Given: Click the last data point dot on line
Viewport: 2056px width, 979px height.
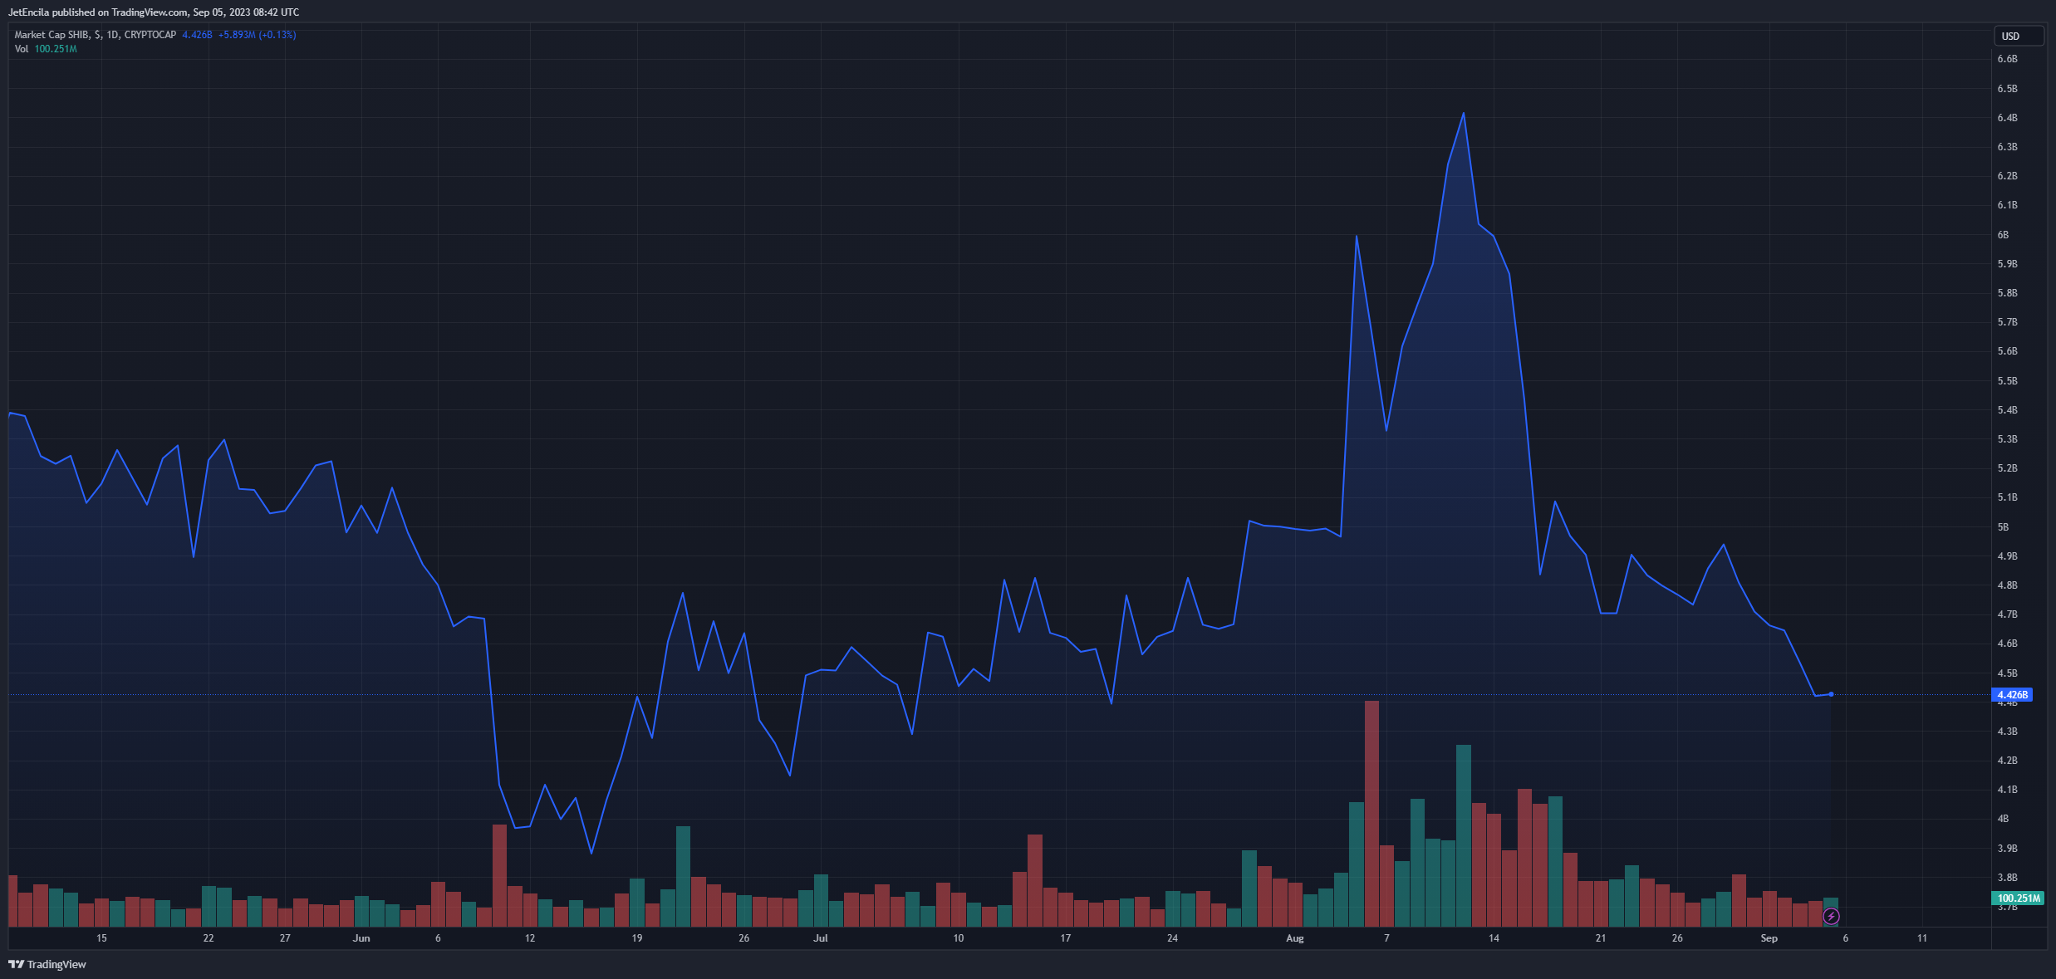Looking at the screenshot, I should pyautogui.click(x=1831, y=694).
